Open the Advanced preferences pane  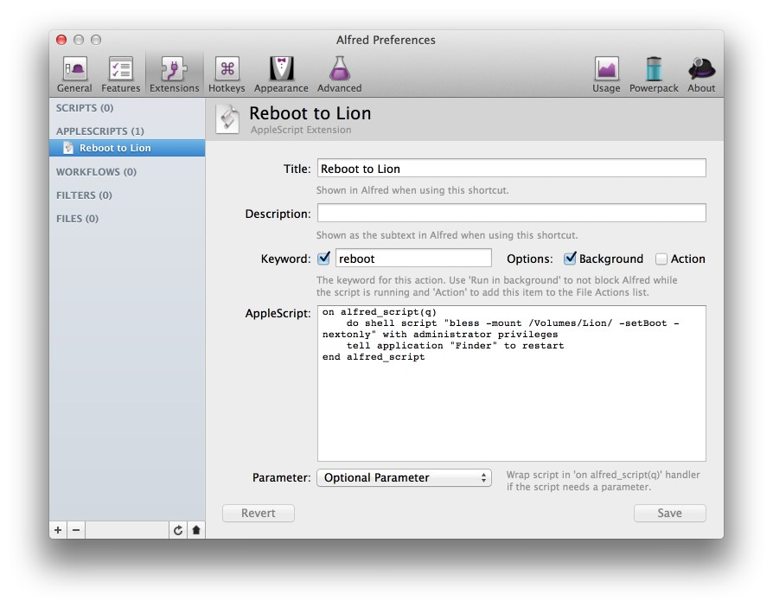tap(339, 74)
